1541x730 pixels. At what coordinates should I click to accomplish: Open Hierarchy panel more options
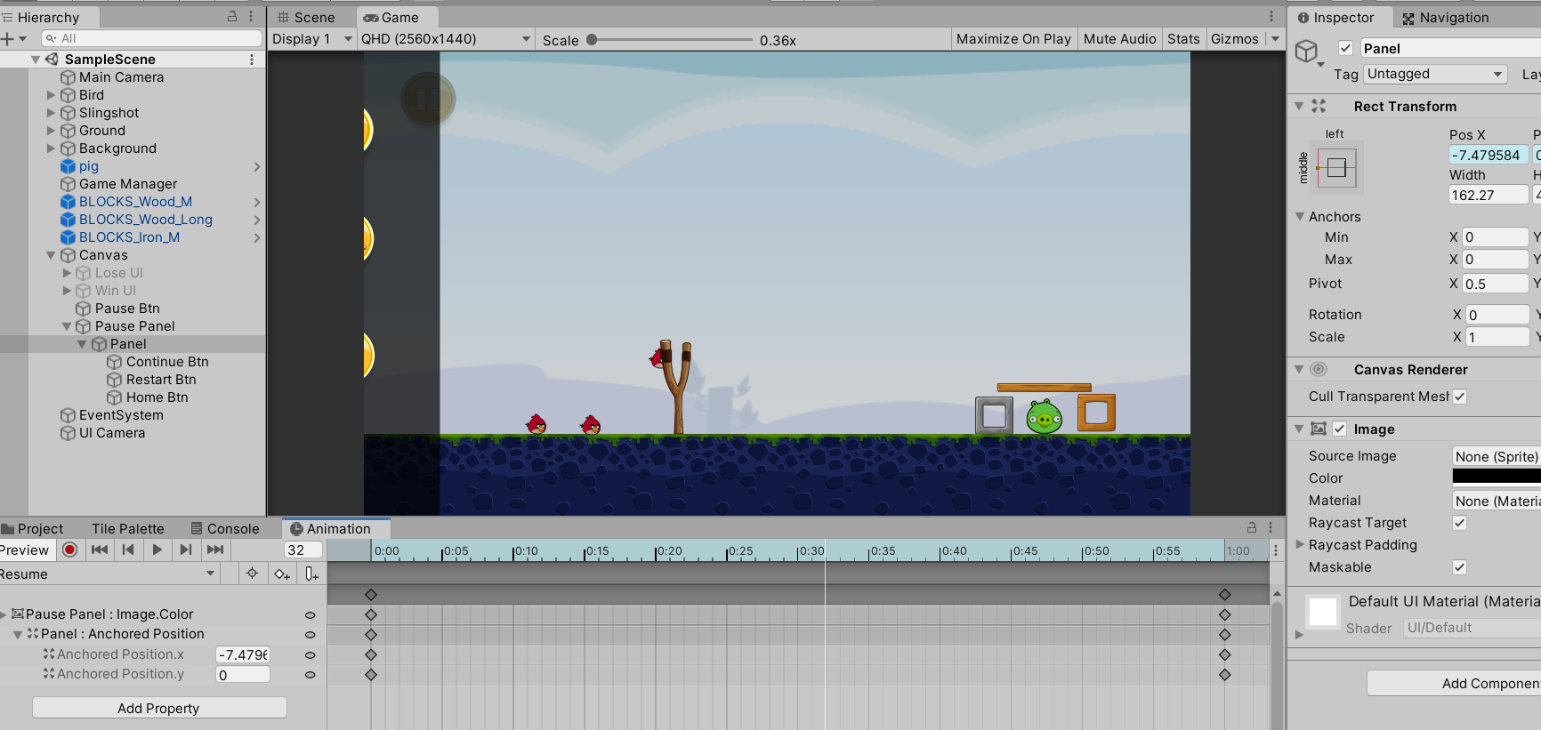251,16
